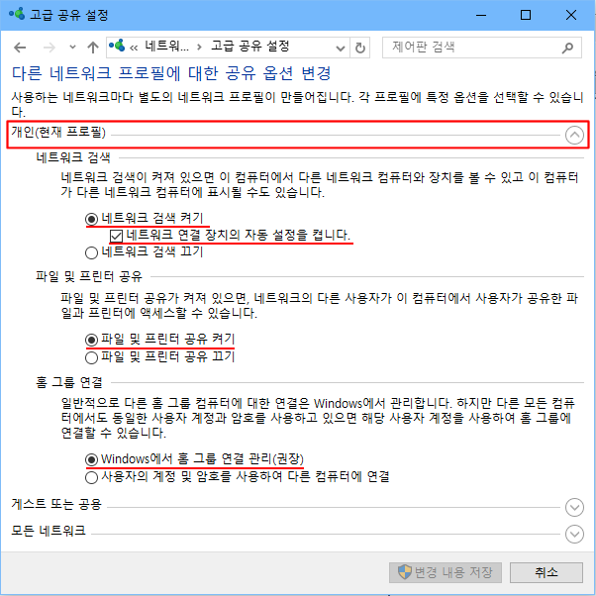Select 네트워크 검색 끄기 radio button
Viewport: 596px width, 596px height.
tap(92, 251)
